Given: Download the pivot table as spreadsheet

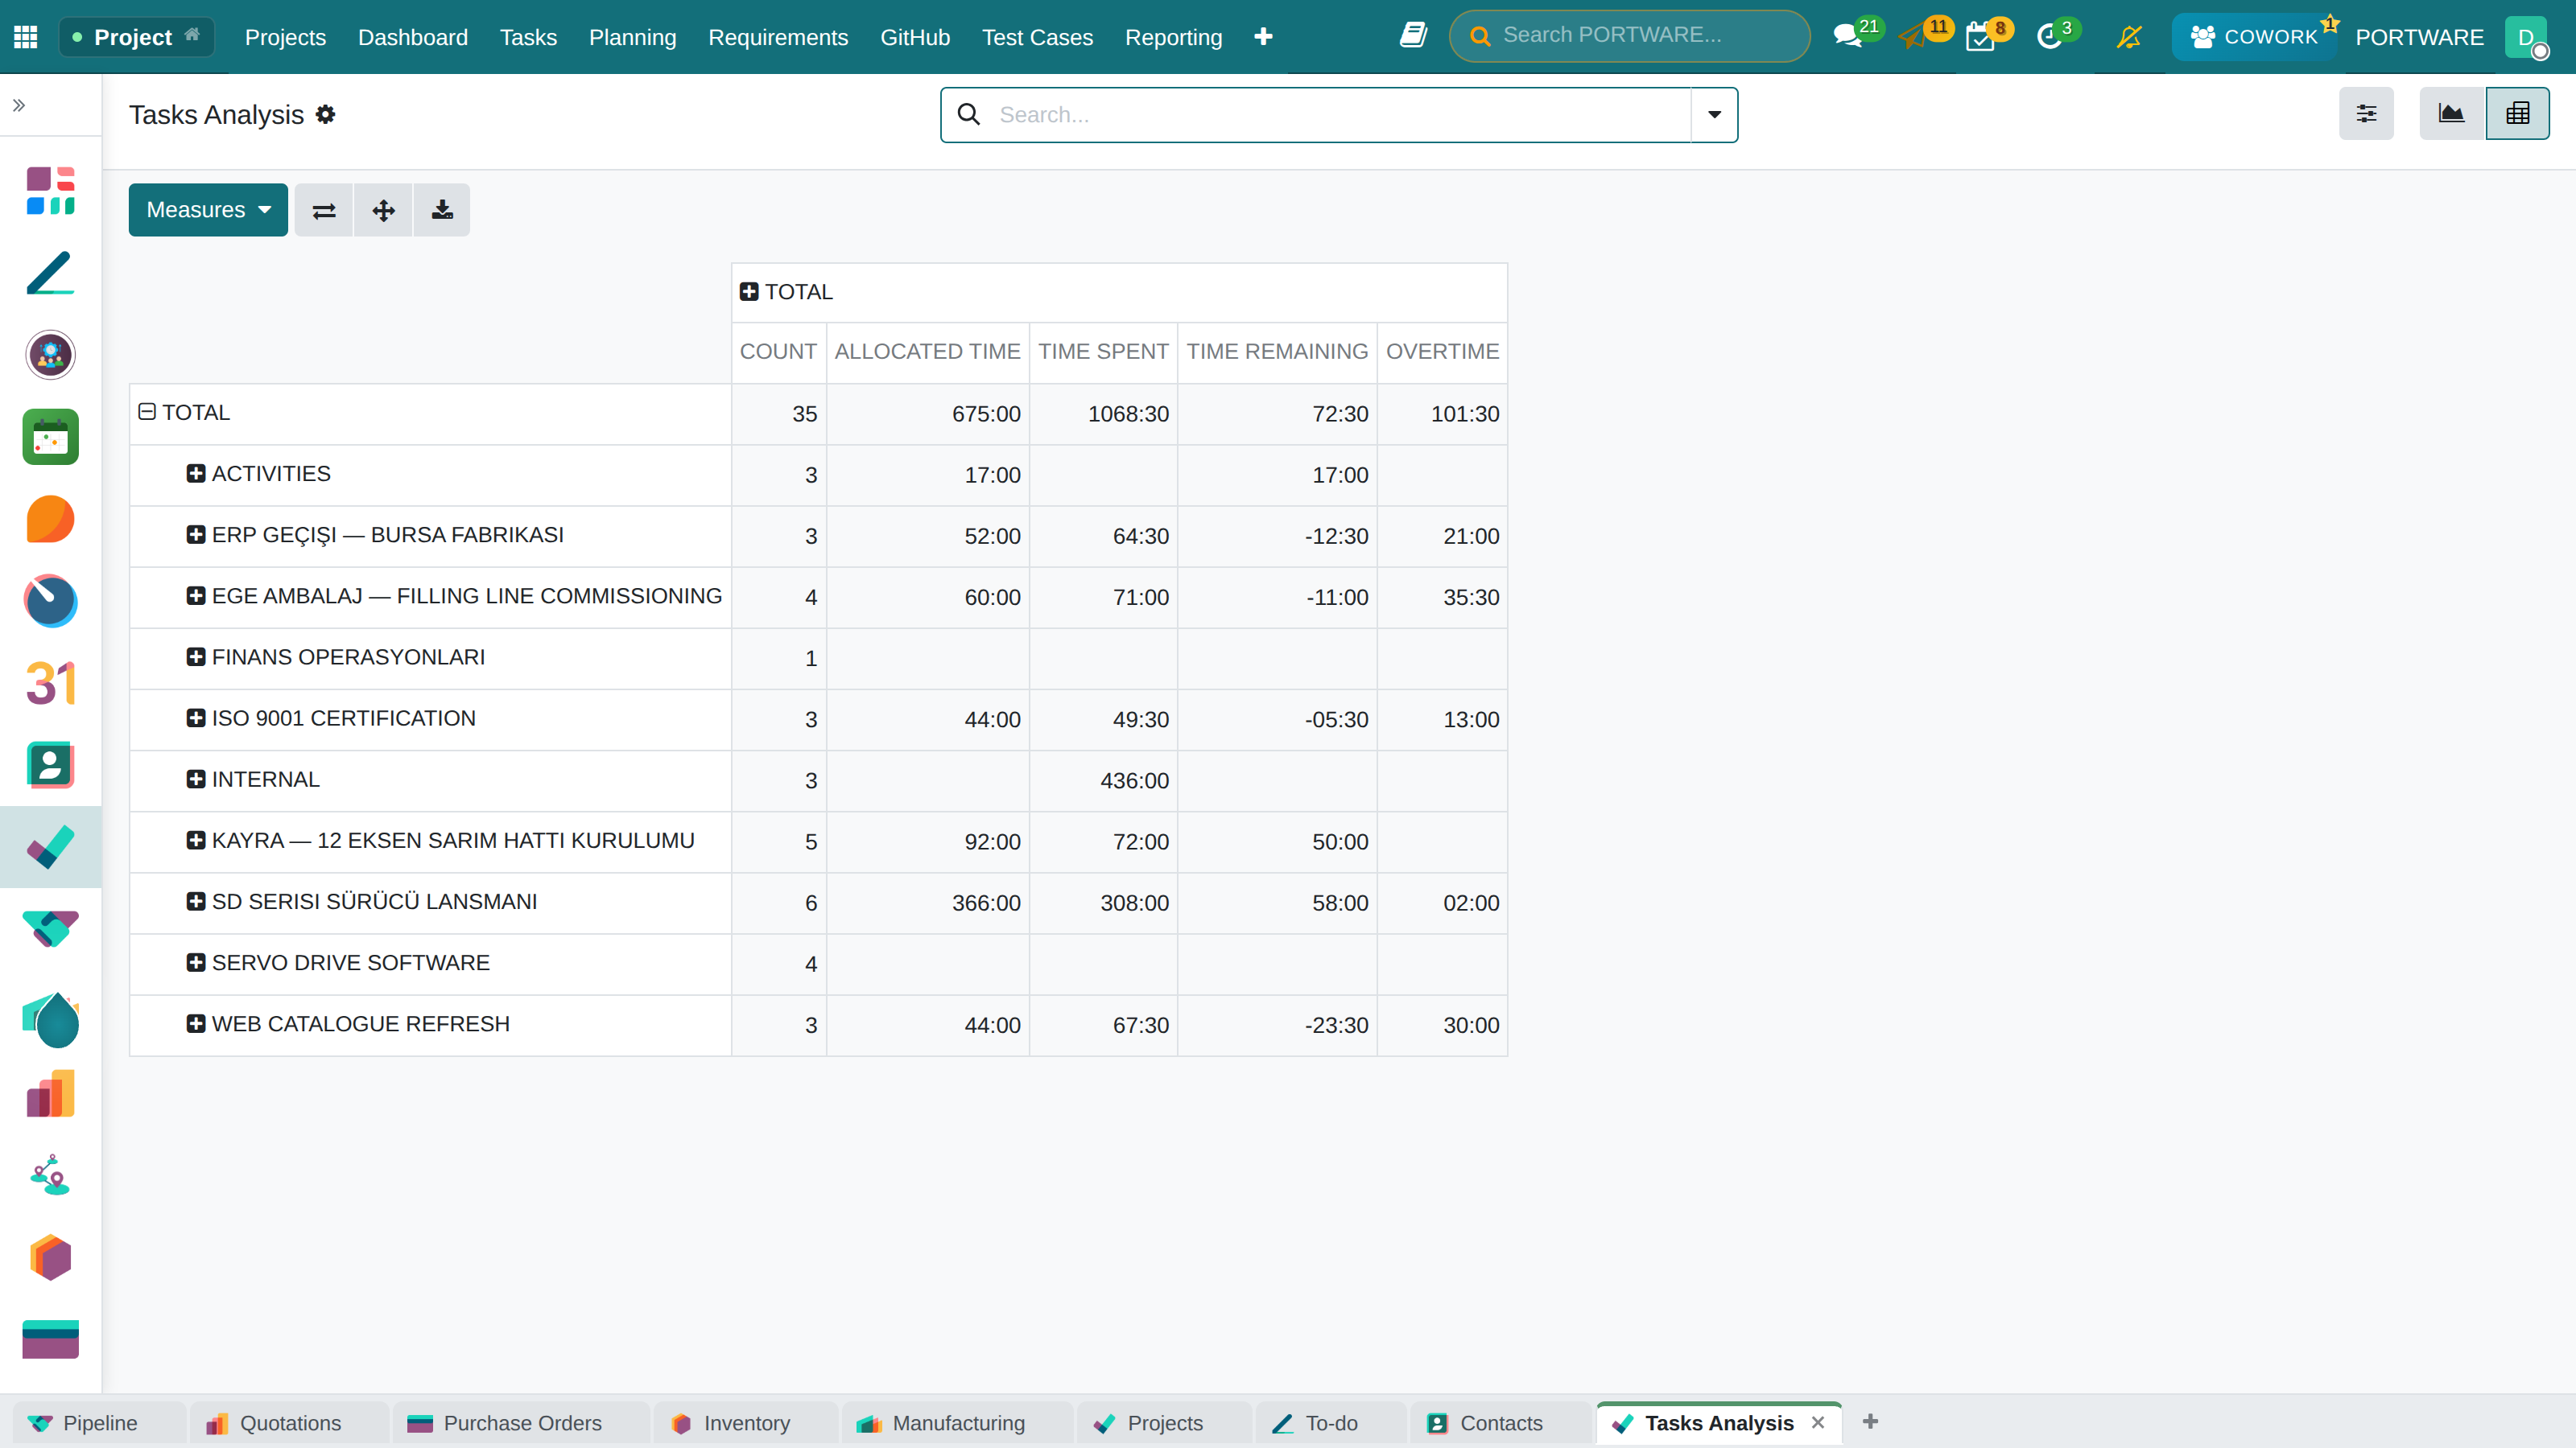Looking at the screenshot, I should pyautogui.click(x=442, y=210).
